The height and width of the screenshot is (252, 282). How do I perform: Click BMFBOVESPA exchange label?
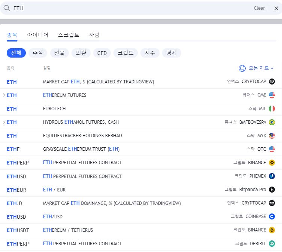(253, 122)
